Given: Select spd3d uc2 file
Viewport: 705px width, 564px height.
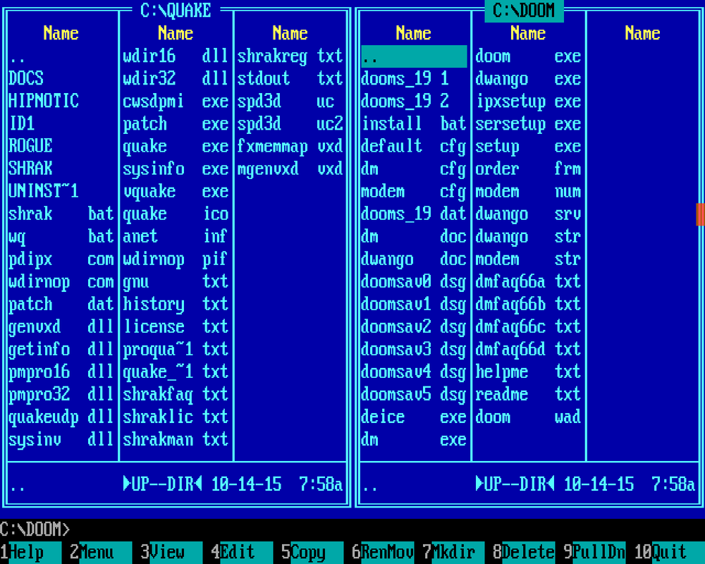Looking at the screenshot, I should [x=290, y=124].
